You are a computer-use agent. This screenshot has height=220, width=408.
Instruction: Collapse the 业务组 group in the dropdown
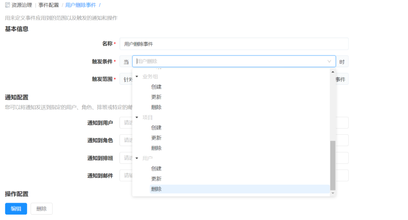pyautogui.click(x=137, y=76)
